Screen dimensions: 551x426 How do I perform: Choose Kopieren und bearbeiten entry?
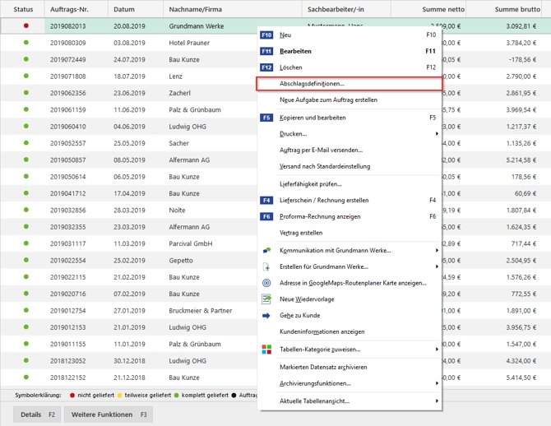click(x=350, y=118)
